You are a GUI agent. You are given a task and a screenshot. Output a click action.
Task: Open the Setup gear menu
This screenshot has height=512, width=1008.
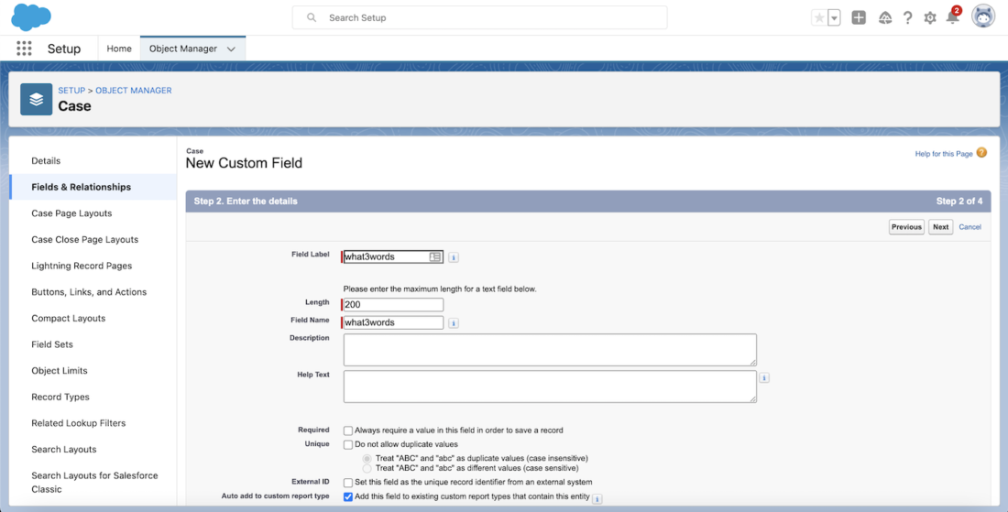[930, 18]
